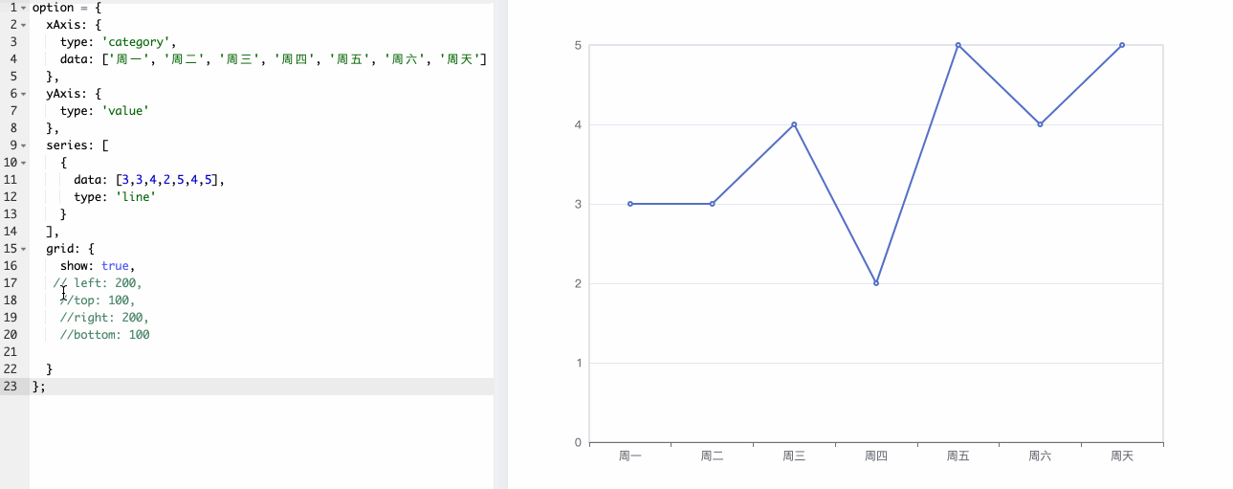Click the 周三 data point at value 4
Viewport: 1233px width, 489px height.
tap(794, 124)
